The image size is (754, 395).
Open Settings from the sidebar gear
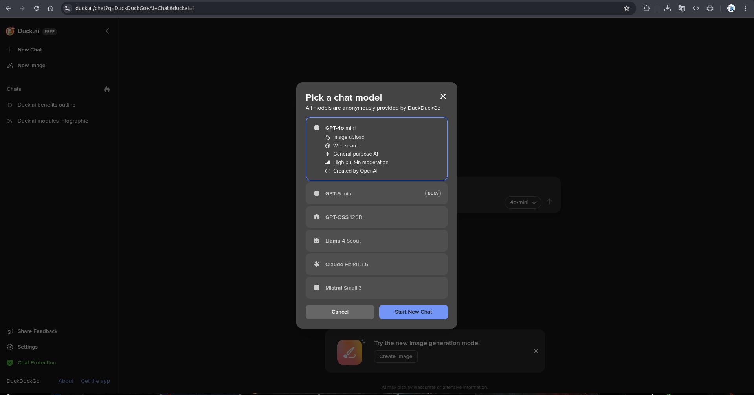(x=10, y=347)
